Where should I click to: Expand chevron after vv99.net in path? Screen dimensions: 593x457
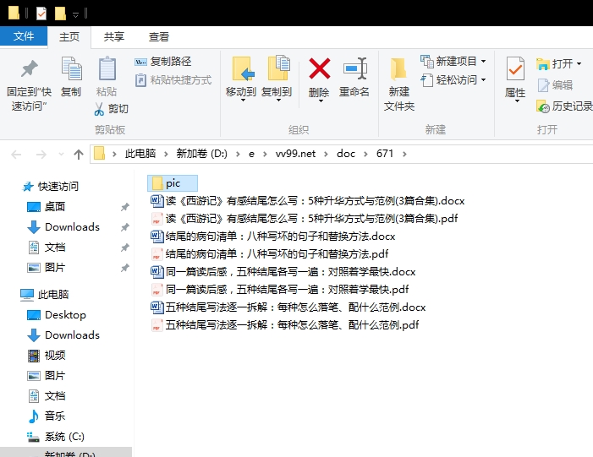click(x=326, y=154)
